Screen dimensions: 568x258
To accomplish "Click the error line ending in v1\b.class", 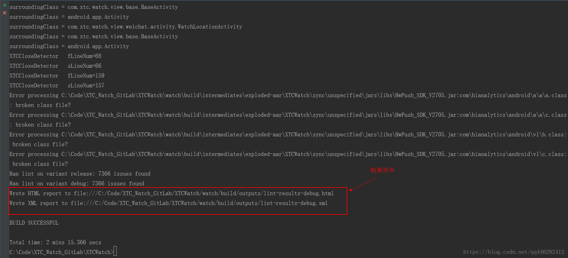I will click(x=288, y=135).
